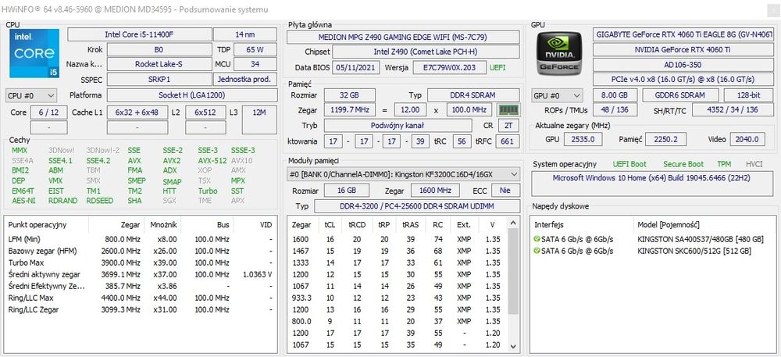Click the Socket H (LGA1200) platform field
This screenshot has height=357, width=781.
(x=192, y=95)
